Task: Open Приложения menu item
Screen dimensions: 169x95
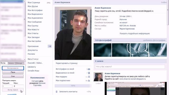Action: click(x=33, y=46)
